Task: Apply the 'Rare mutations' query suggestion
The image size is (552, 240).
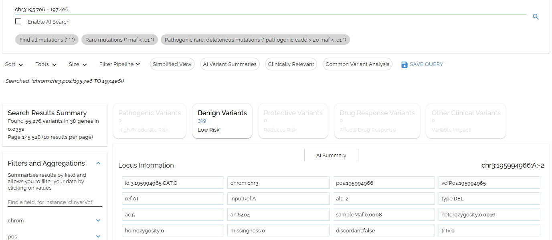Action: pyautogui.click(x=119, y=40)
